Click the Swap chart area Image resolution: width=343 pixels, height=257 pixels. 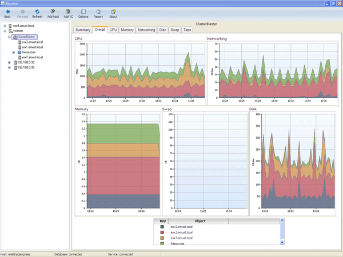click(x=205, y=164)
